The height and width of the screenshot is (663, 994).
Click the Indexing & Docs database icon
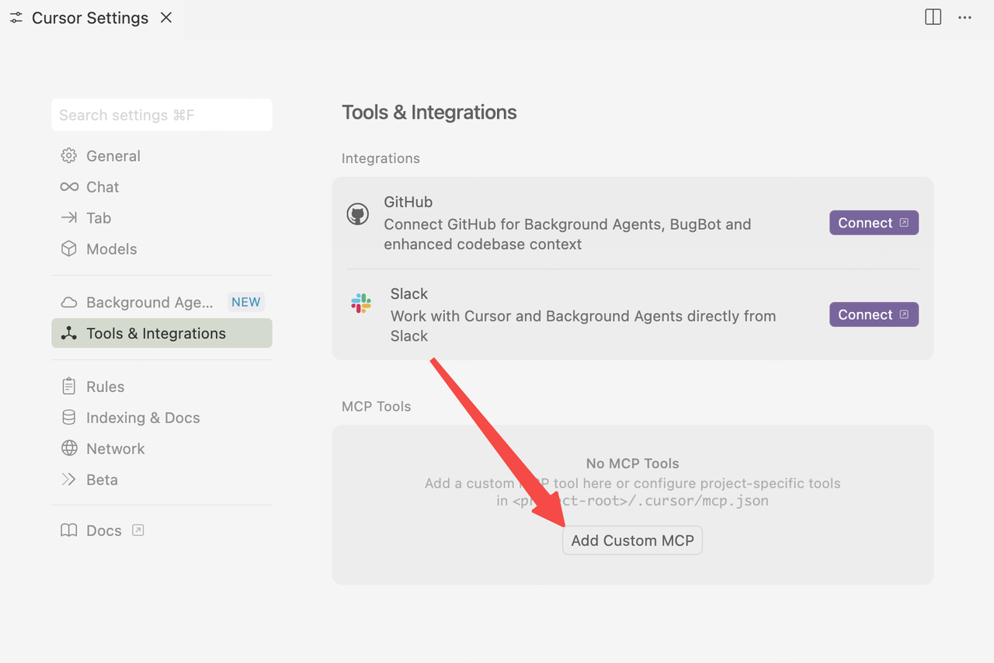click(69, 418)
